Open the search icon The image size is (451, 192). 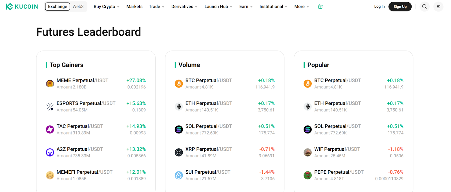(x=424, y=6)
